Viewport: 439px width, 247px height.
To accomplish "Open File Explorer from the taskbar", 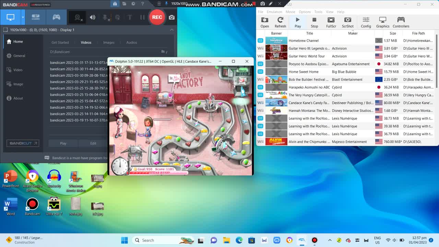I will click(226, 240).
